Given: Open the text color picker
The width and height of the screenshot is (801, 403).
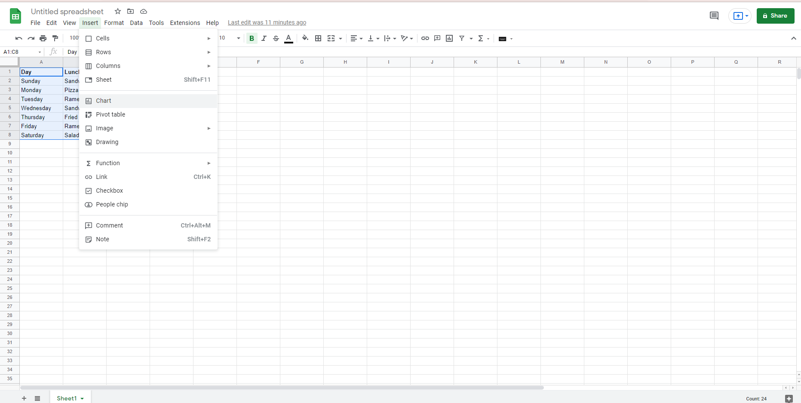Looking at the screenshot, I should 289,38.
